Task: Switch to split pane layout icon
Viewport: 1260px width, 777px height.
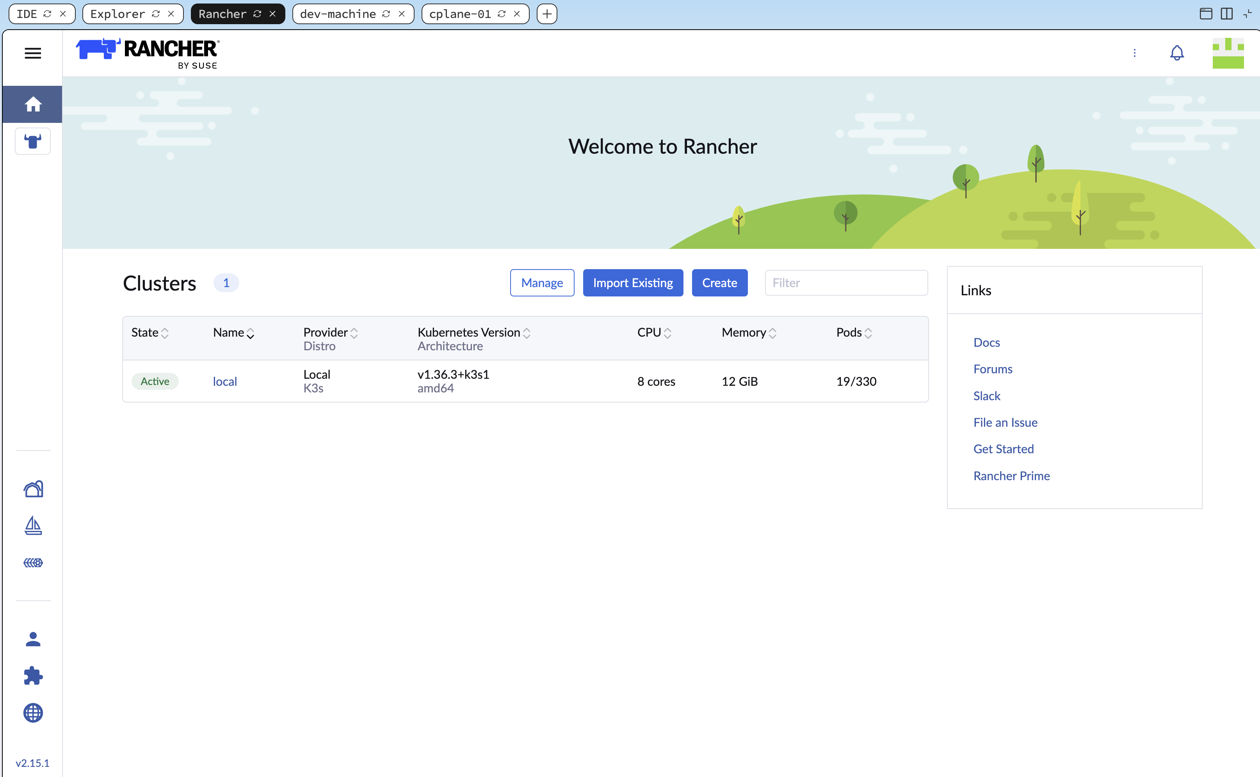Action: pyautogui.click(x=1226, y=14)
